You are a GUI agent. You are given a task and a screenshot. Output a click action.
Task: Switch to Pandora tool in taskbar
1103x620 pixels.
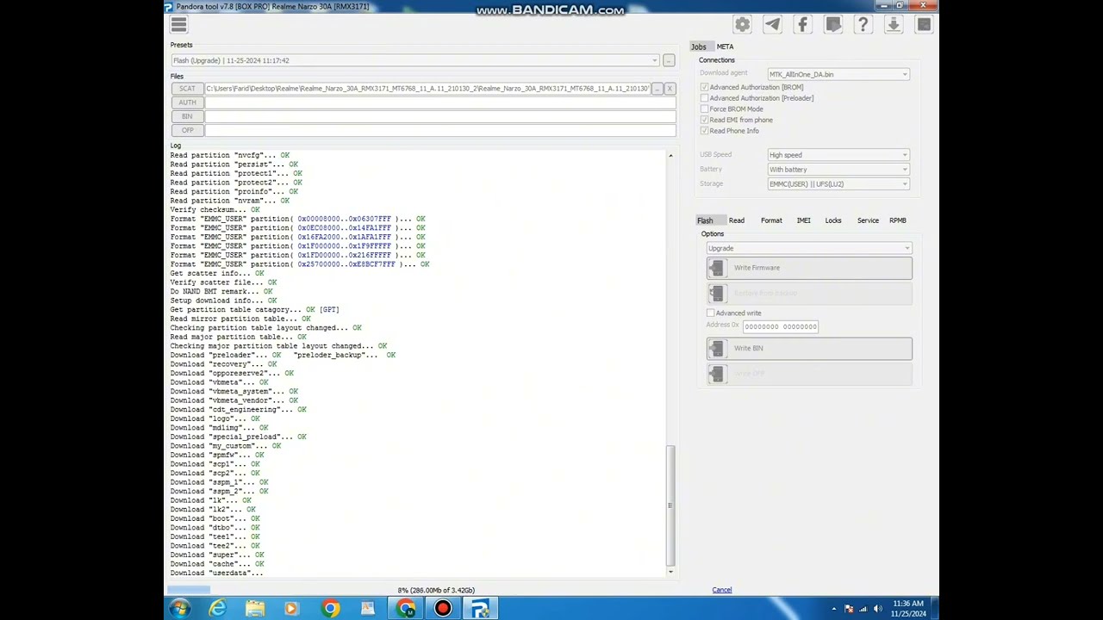point(480,609)
